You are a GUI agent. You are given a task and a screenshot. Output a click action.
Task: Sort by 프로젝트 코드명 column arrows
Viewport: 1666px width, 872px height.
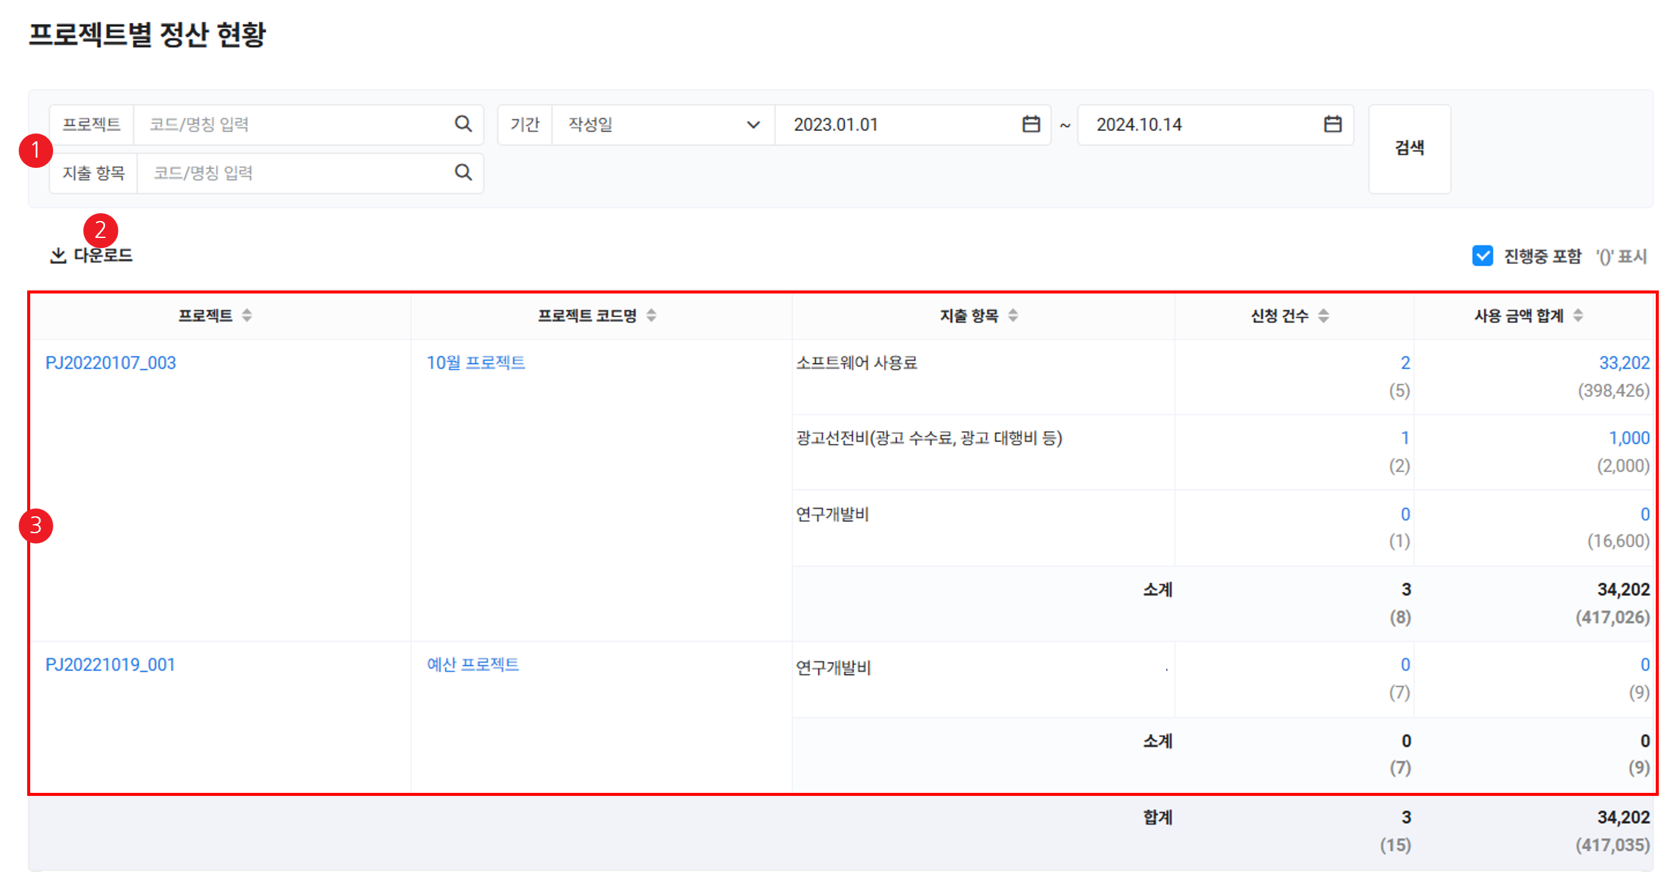click(x=651, y=315)
